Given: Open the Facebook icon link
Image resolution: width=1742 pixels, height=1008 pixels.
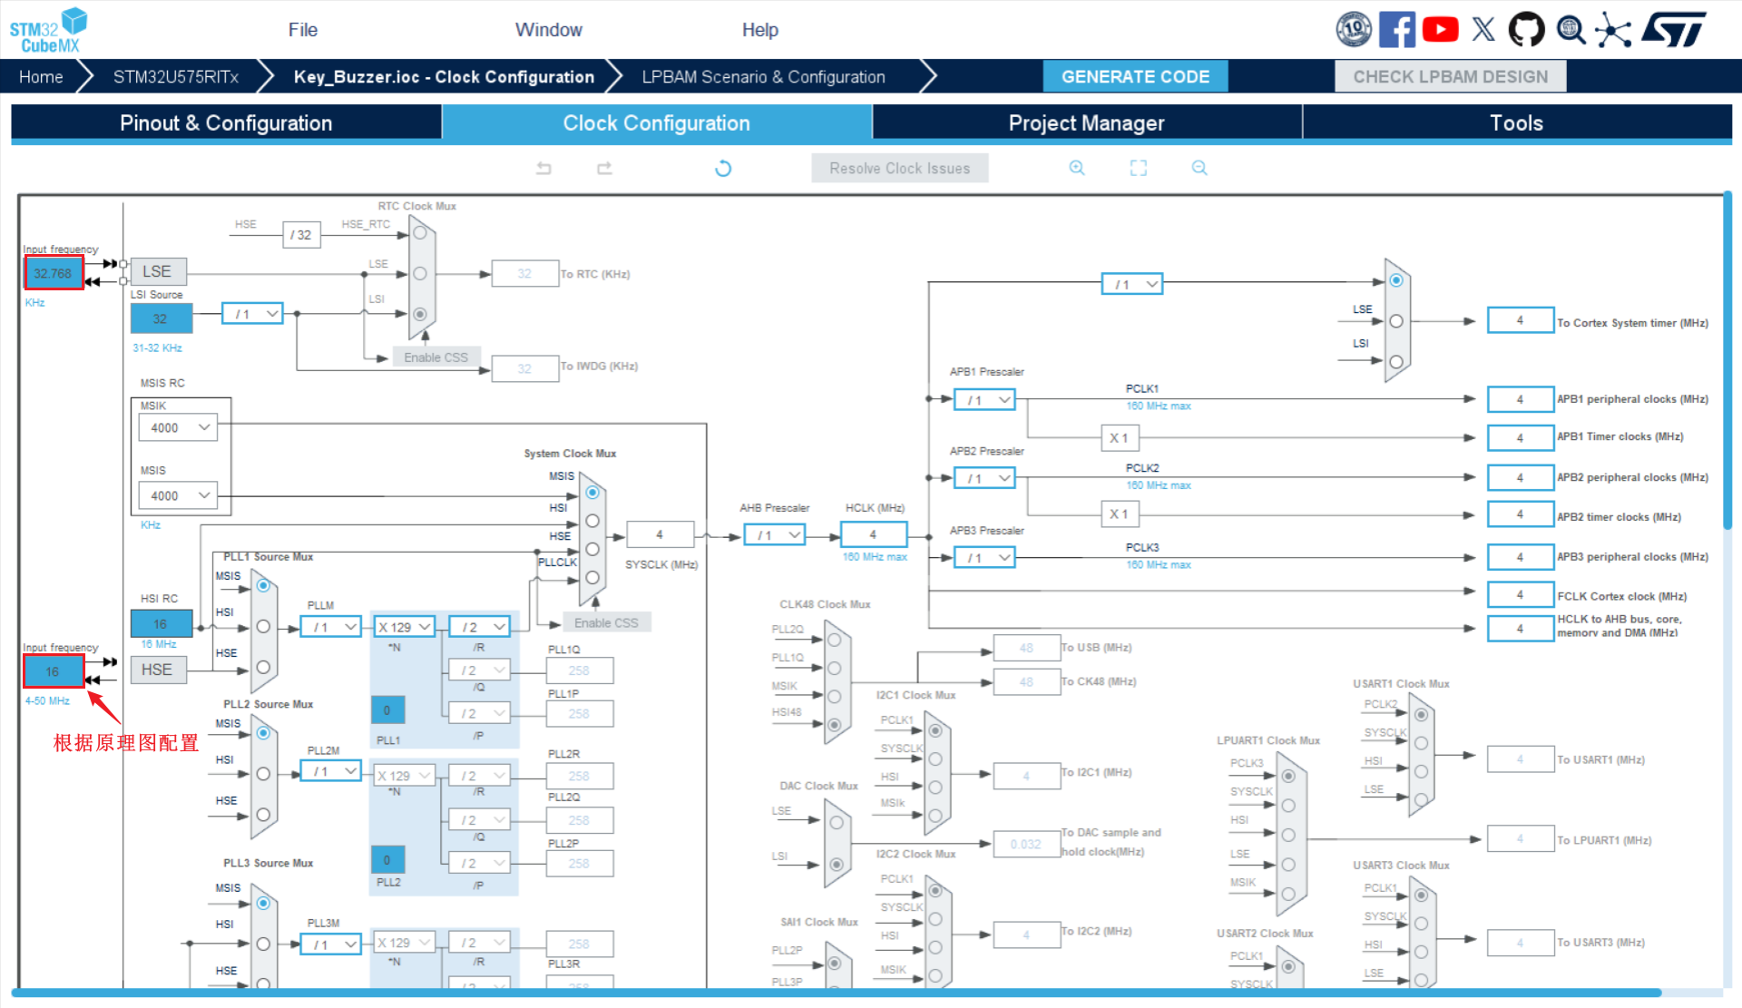Looking at the screenshot, I should (x=1397, y=29).
